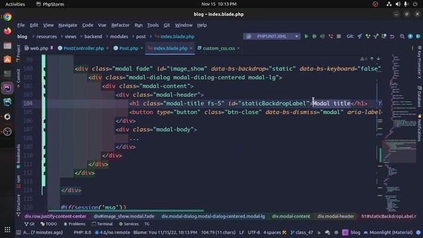Open the Git menu
Screen dimensions: 423x238
(167, 25)
